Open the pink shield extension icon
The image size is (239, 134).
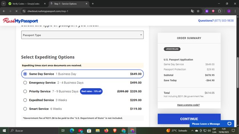coord(213,11)
